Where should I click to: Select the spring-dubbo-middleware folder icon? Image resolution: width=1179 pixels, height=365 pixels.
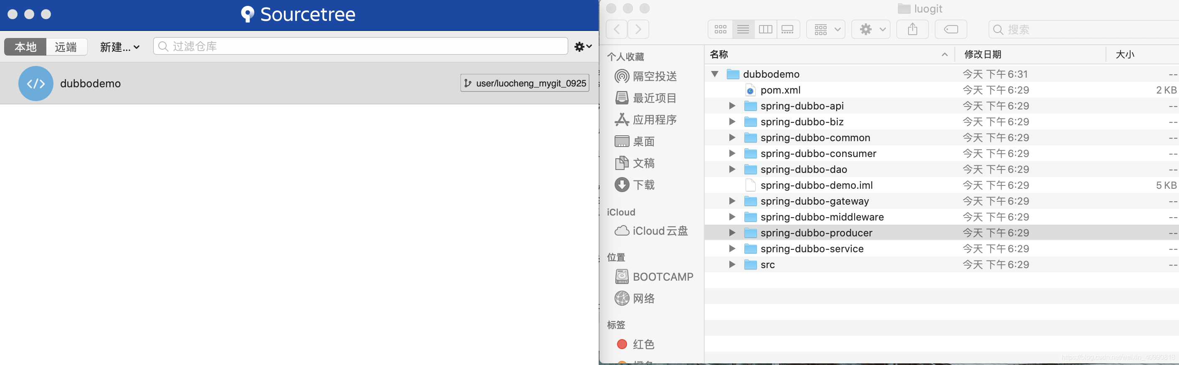751,217
